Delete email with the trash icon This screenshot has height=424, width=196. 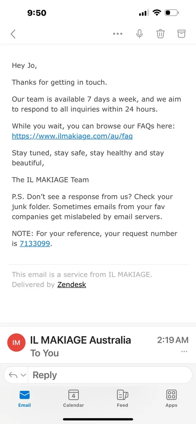click(160, 34)
